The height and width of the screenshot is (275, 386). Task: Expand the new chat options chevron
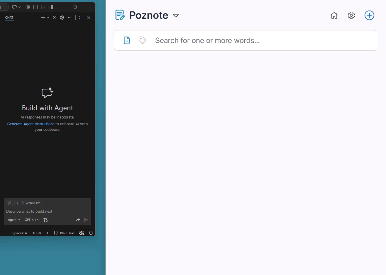coord(48,18)
